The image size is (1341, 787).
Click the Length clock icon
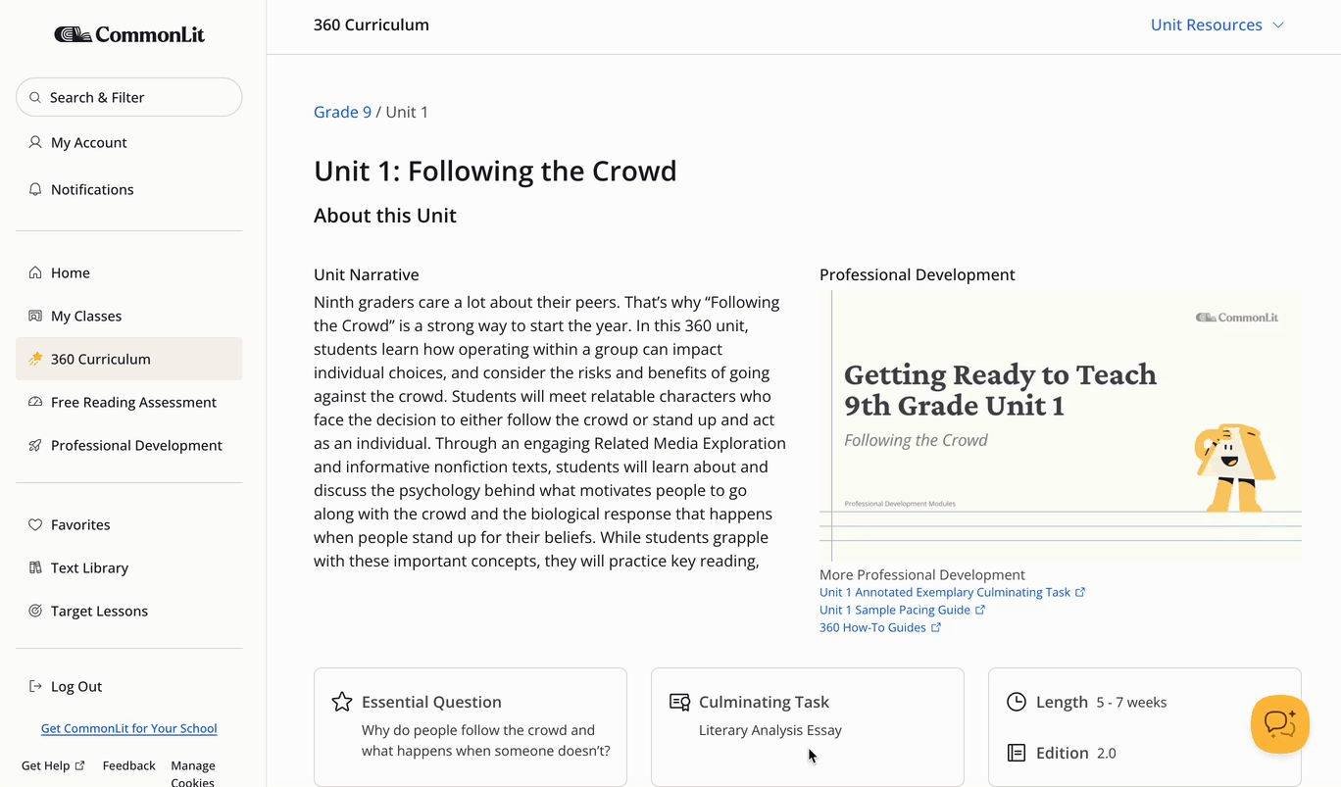click(x=1017, y=702)
